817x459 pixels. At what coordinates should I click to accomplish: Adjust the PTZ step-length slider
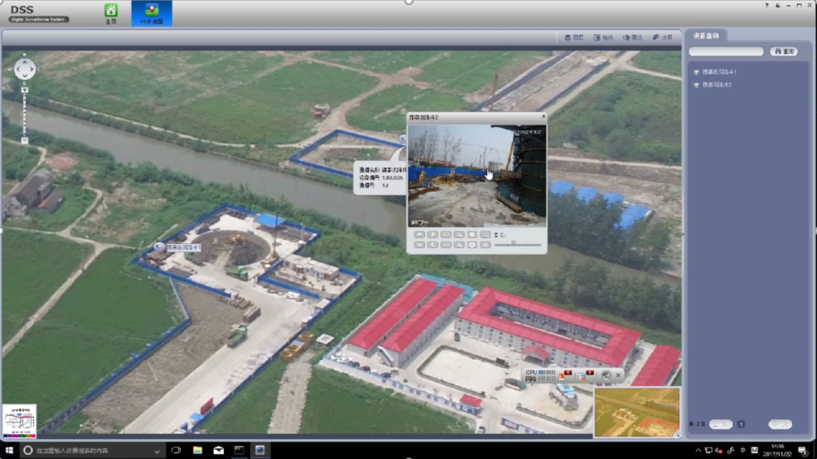pos(518,244)
